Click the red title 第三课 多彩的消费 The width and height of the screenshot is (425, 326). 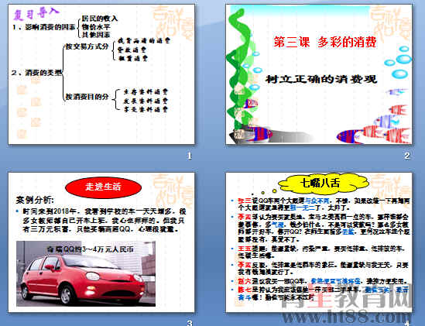tap(324, 42)
